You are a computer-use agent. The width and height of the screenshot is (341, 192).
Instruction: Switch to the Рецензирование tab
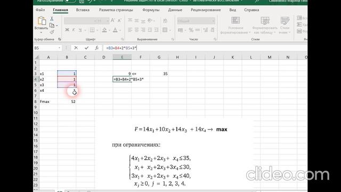click(206, 10)
